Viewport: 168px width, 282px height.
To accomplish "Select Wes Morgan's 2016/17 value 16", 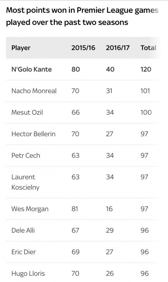I will pos(109,209).
